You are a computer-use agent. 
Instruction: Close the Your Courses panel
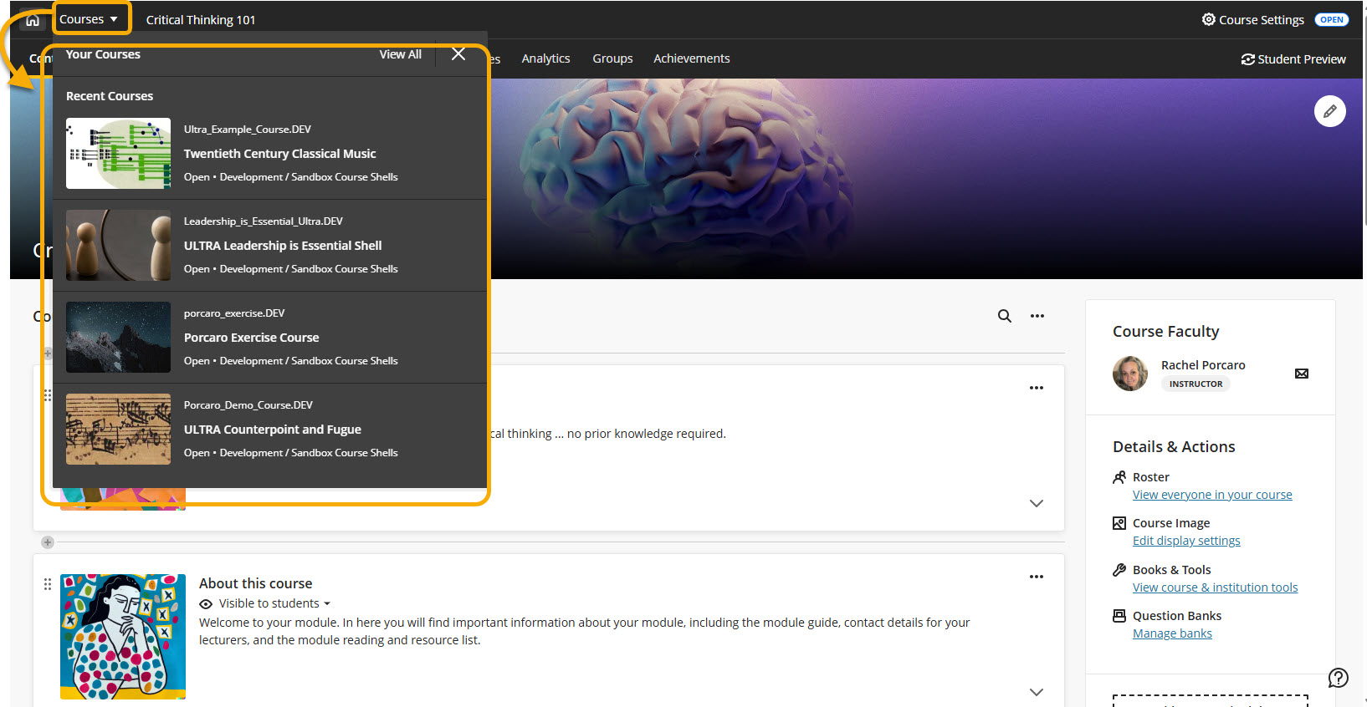click(458, 54)
